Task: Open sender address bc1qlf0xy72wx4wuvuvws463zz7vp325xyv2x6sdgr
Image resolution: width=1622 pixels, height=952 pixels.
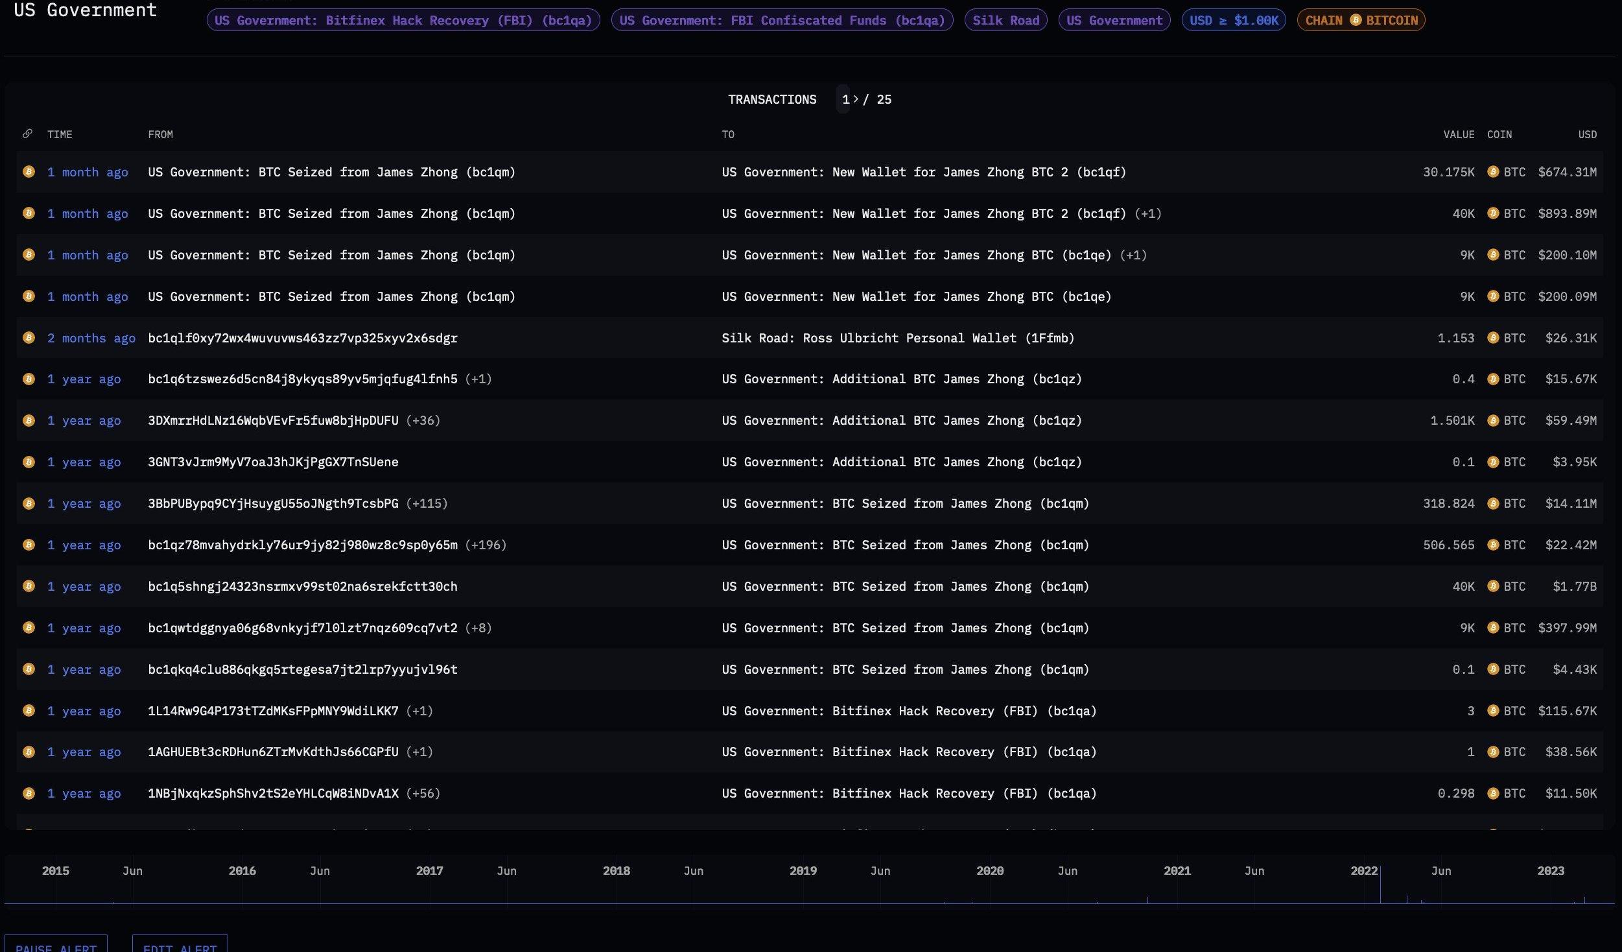Action: [x=303, y=338]
